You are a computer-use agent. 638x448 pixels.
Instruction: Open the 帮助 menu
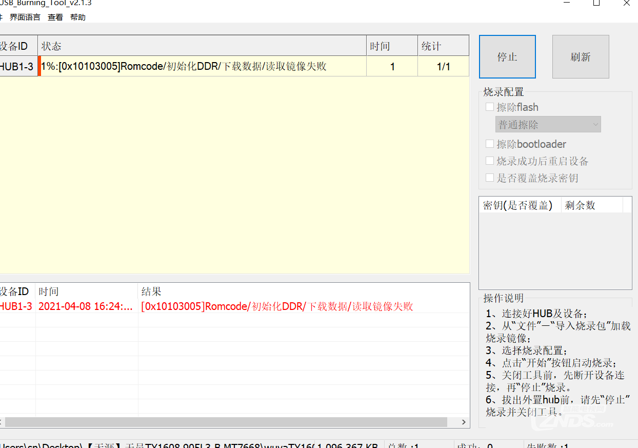coord(78,17)
